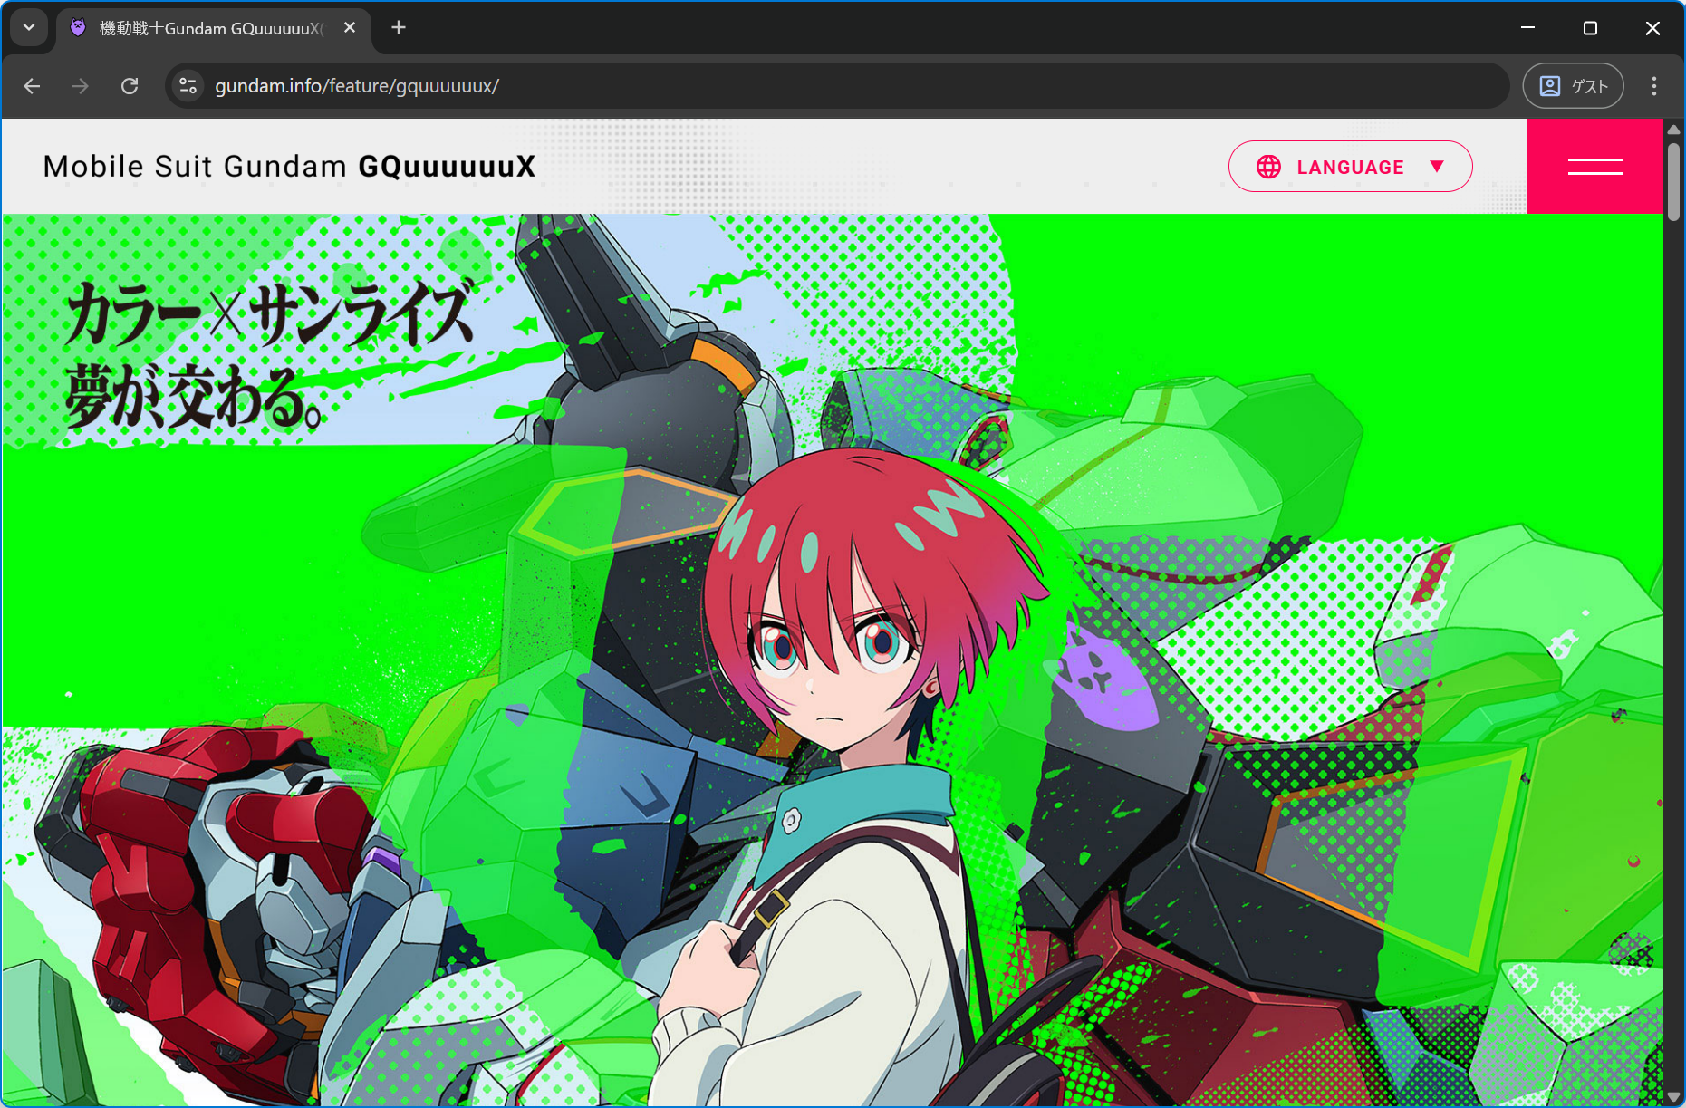Click the LANGUAGE dropdown arrow
Viewport: 1686px width, 1108px height.
tap(1437, 167)
